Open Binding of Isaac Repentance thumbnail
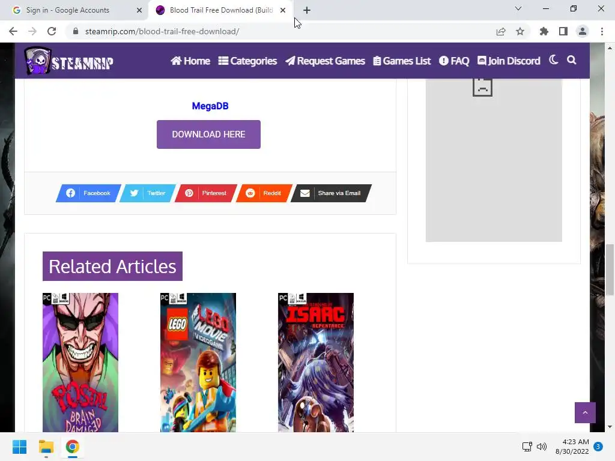Screen dimensions: 615x461 pos(316,363)
